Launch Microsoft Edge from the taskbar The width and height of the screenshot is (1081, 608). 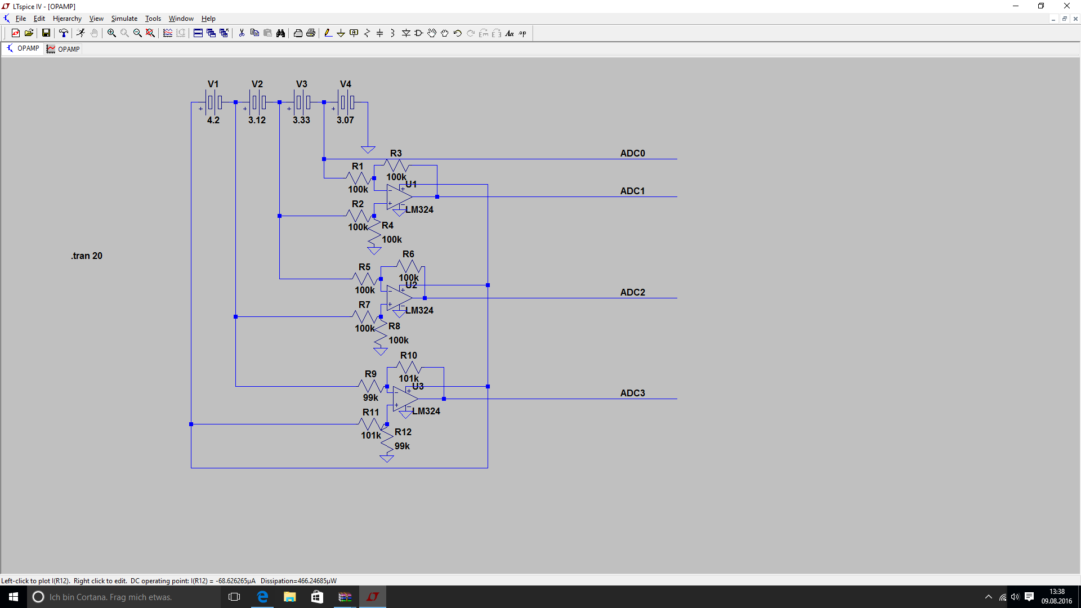262,597
